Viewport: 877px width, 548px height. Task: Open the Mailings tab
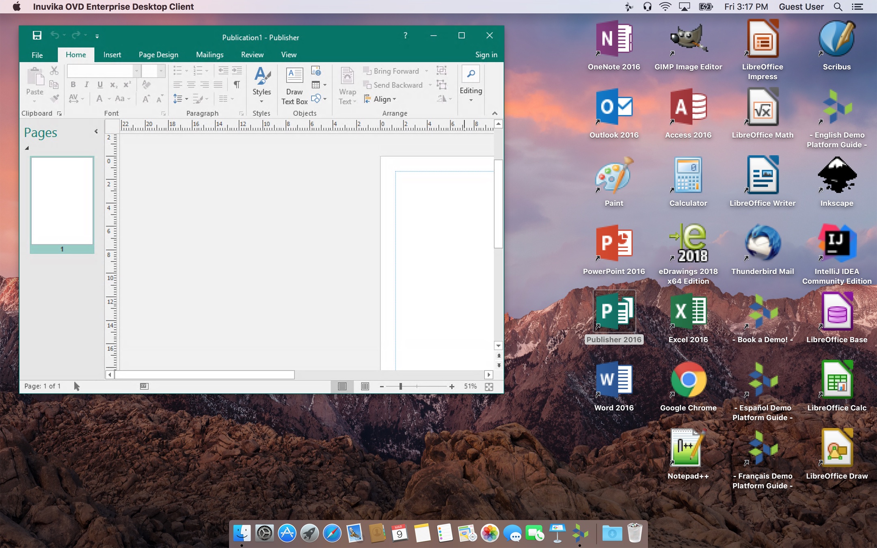tap(210, 55)
